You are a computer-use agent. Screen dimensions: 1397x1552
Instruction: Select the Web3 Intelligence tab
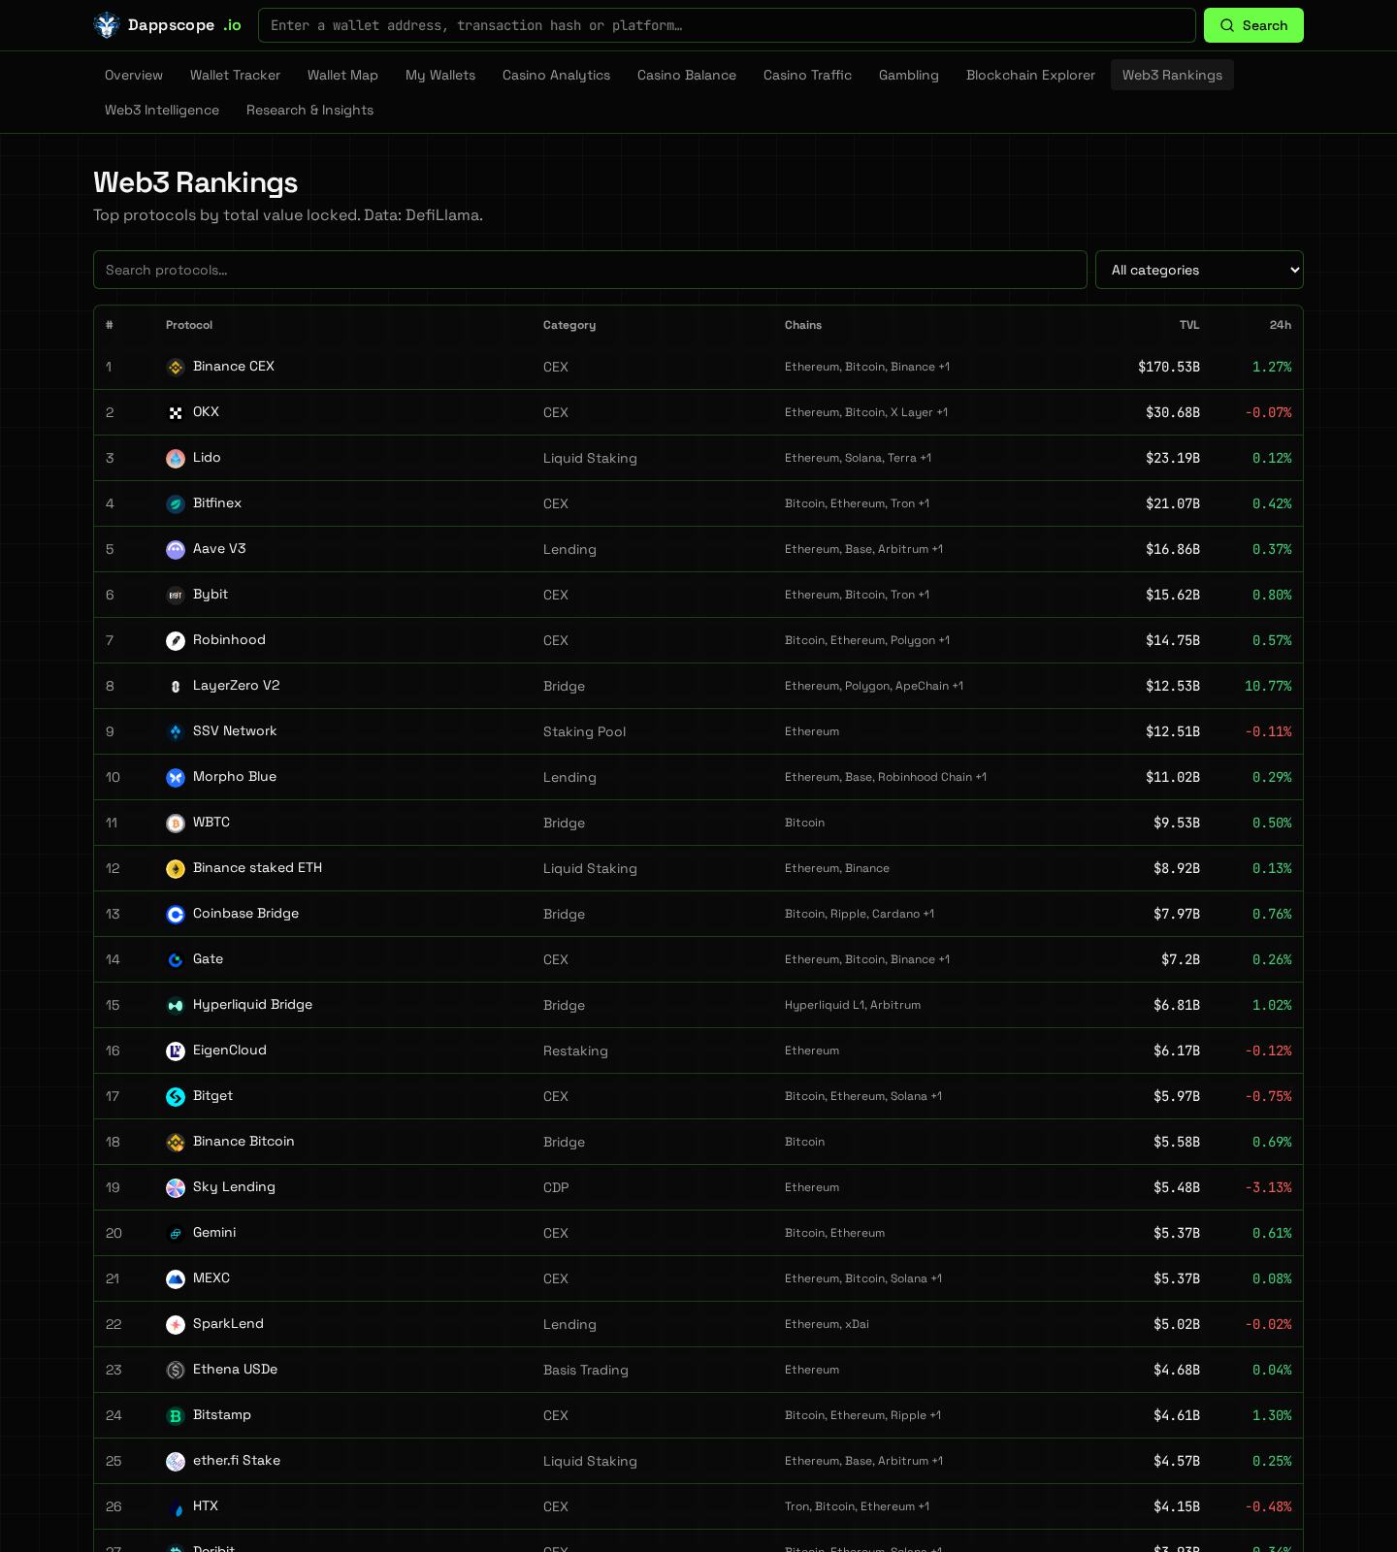[162, 110]
